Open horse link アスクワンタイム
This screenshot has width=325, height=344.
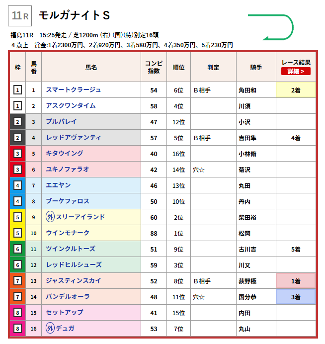click(71, 106)
